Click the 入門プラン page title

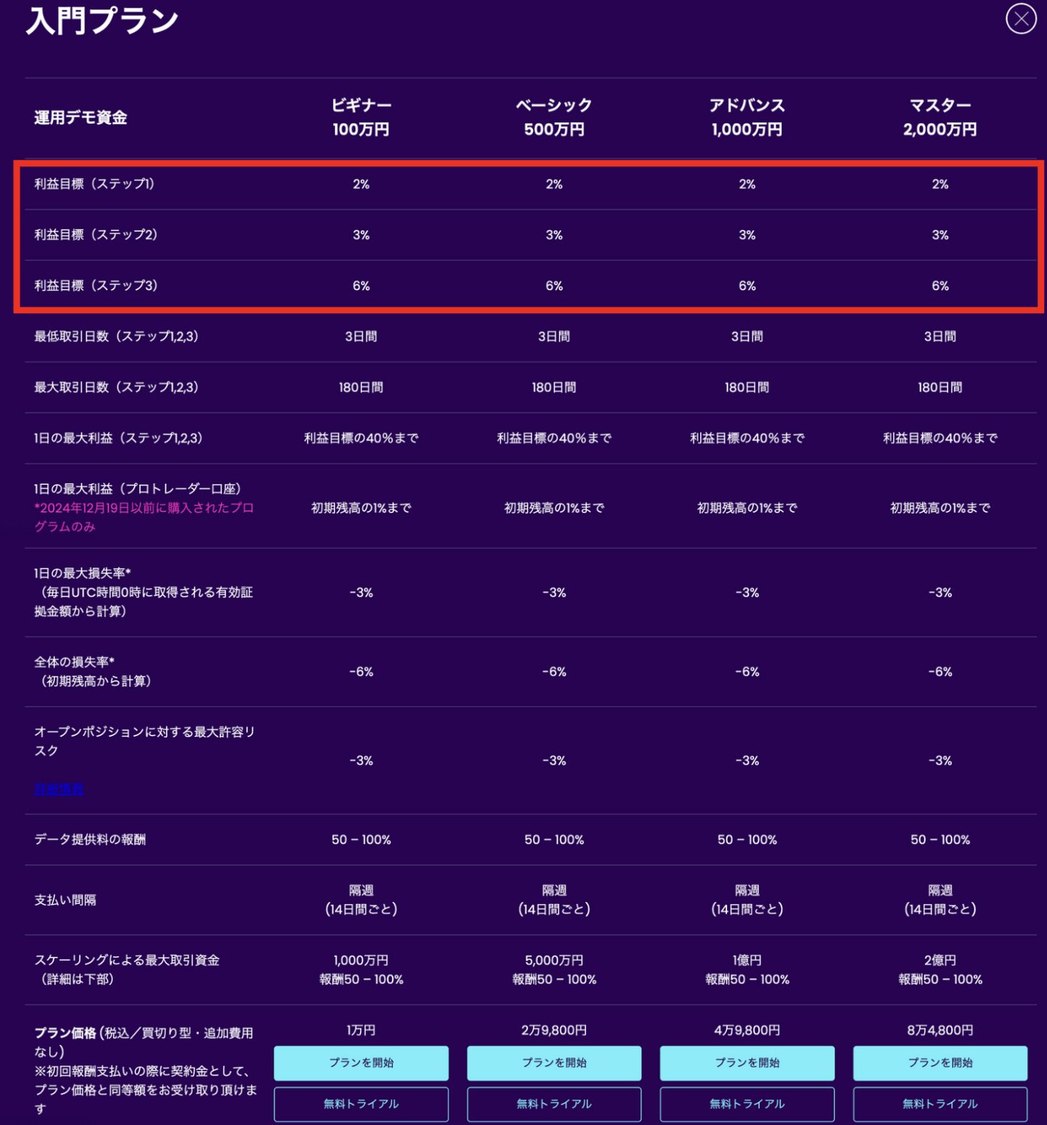102,20
